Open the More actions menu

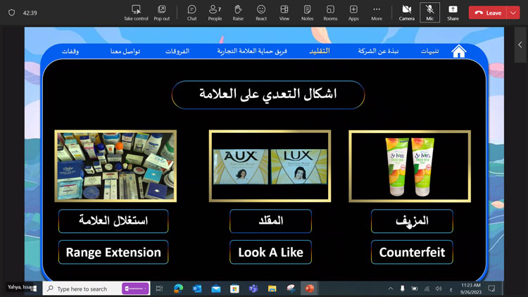click(x=377, y=12)
